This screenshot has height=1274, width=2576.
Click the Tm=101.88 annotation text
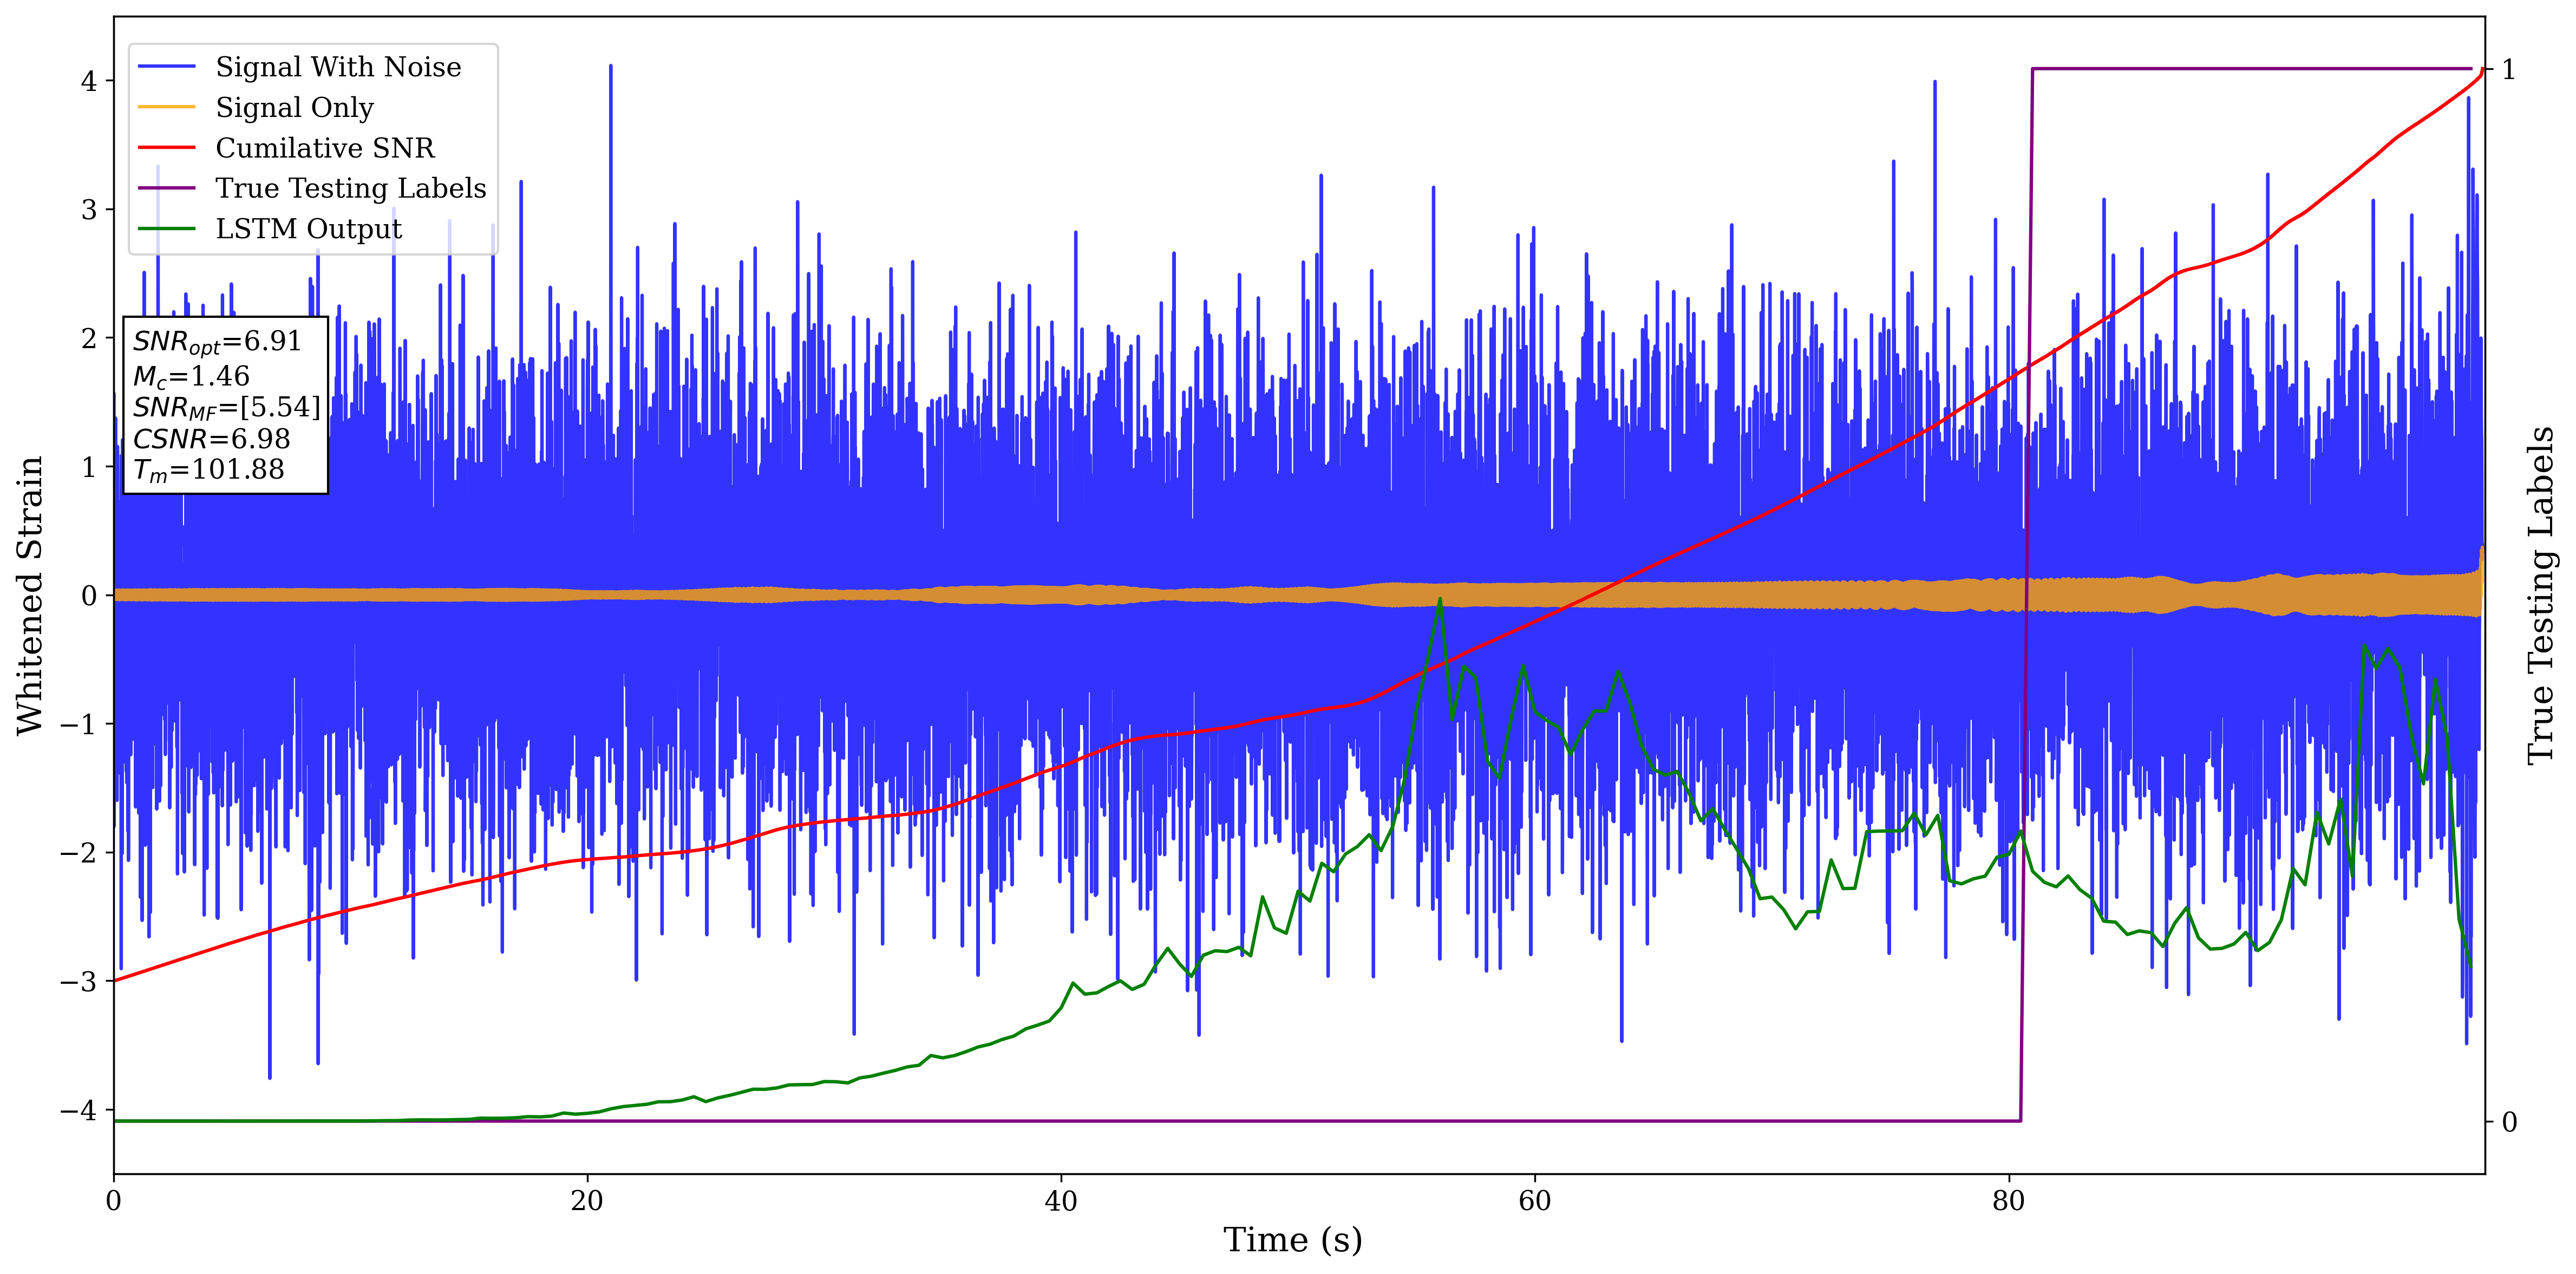click(x=209, y=470)
